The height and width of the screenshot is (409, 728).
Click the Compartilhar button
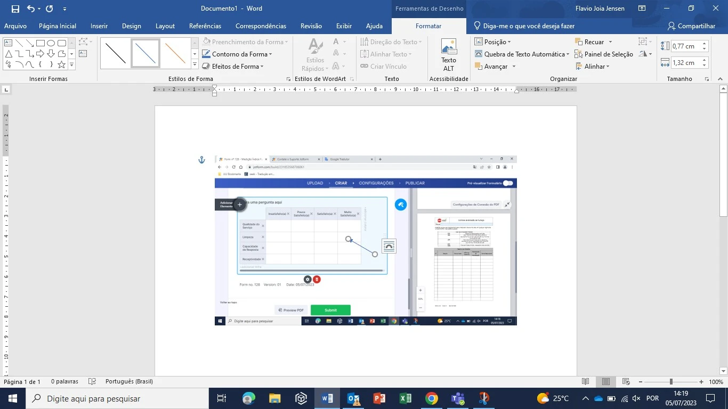tap(691, 26)
